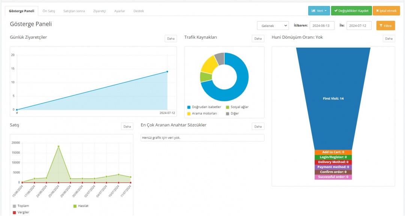Open the Veri dropdown with chart icon
The image size is (405, 216).
319,11
